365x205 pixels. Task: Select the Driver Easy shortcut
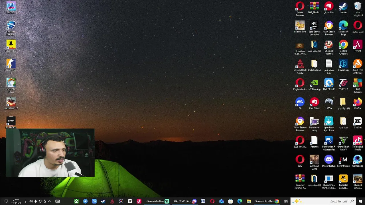pos(343,65)
